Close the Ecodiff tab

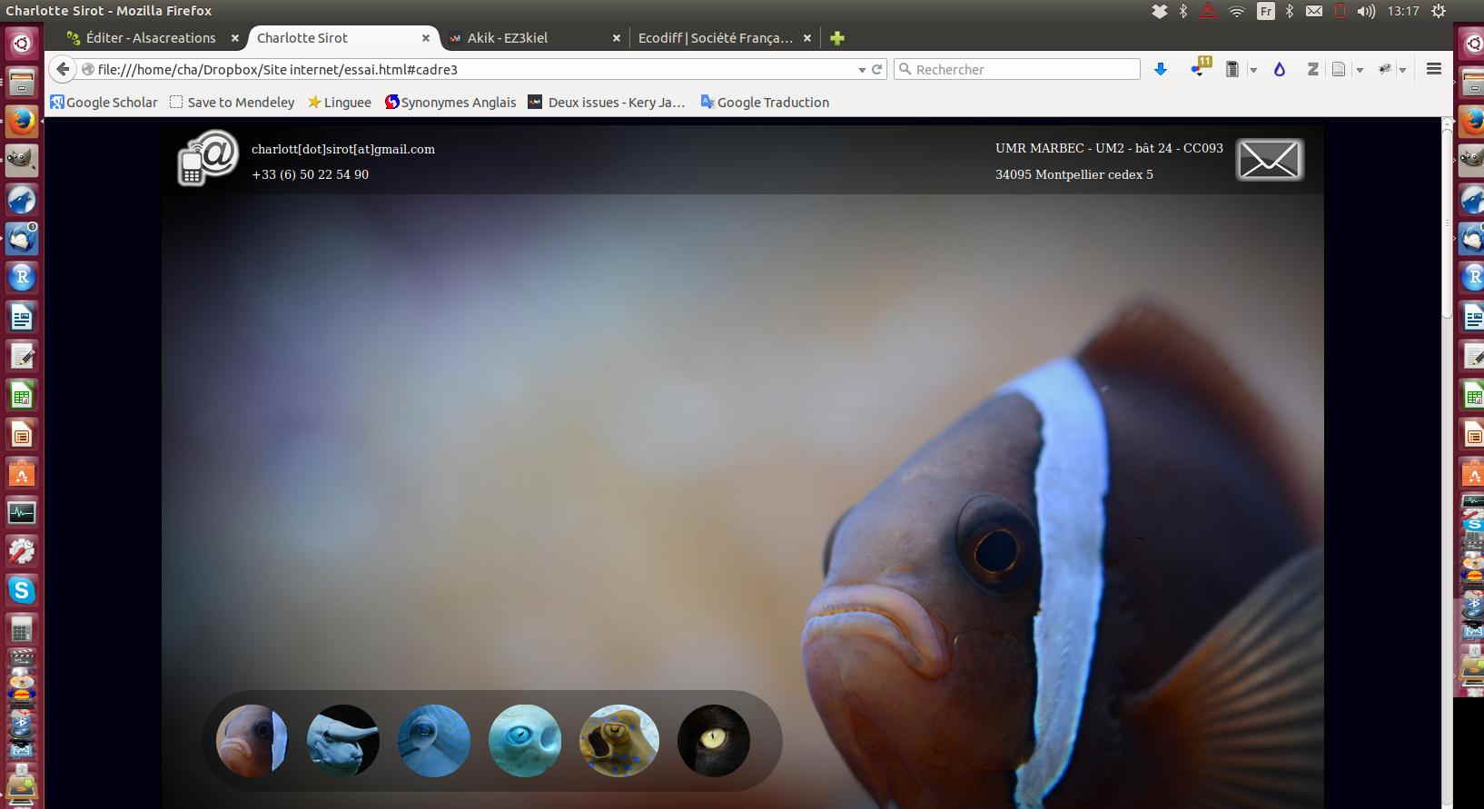coord(806,38)
